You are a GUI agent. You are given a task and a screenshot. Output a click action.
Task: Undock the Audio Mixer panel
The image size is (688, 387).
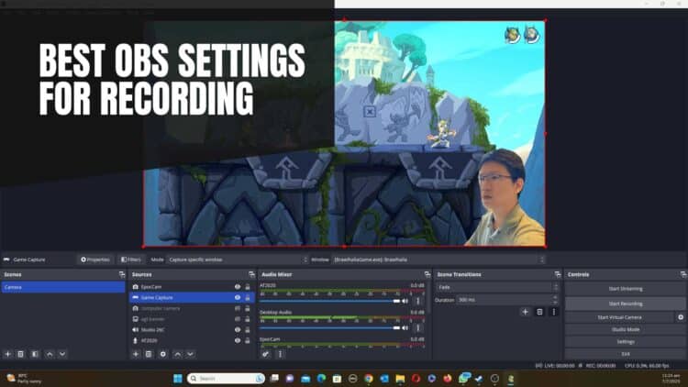(427, 275)
